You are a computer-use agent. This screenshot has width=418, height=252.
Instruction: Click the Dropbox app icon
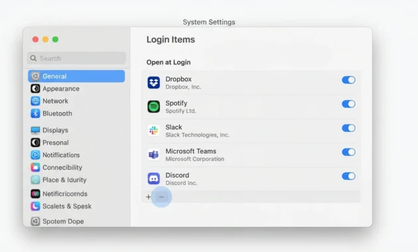pyautogui.click(x=154, y=83)
